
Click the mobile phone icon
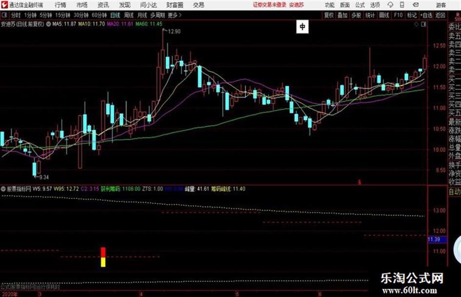[402, 5]
